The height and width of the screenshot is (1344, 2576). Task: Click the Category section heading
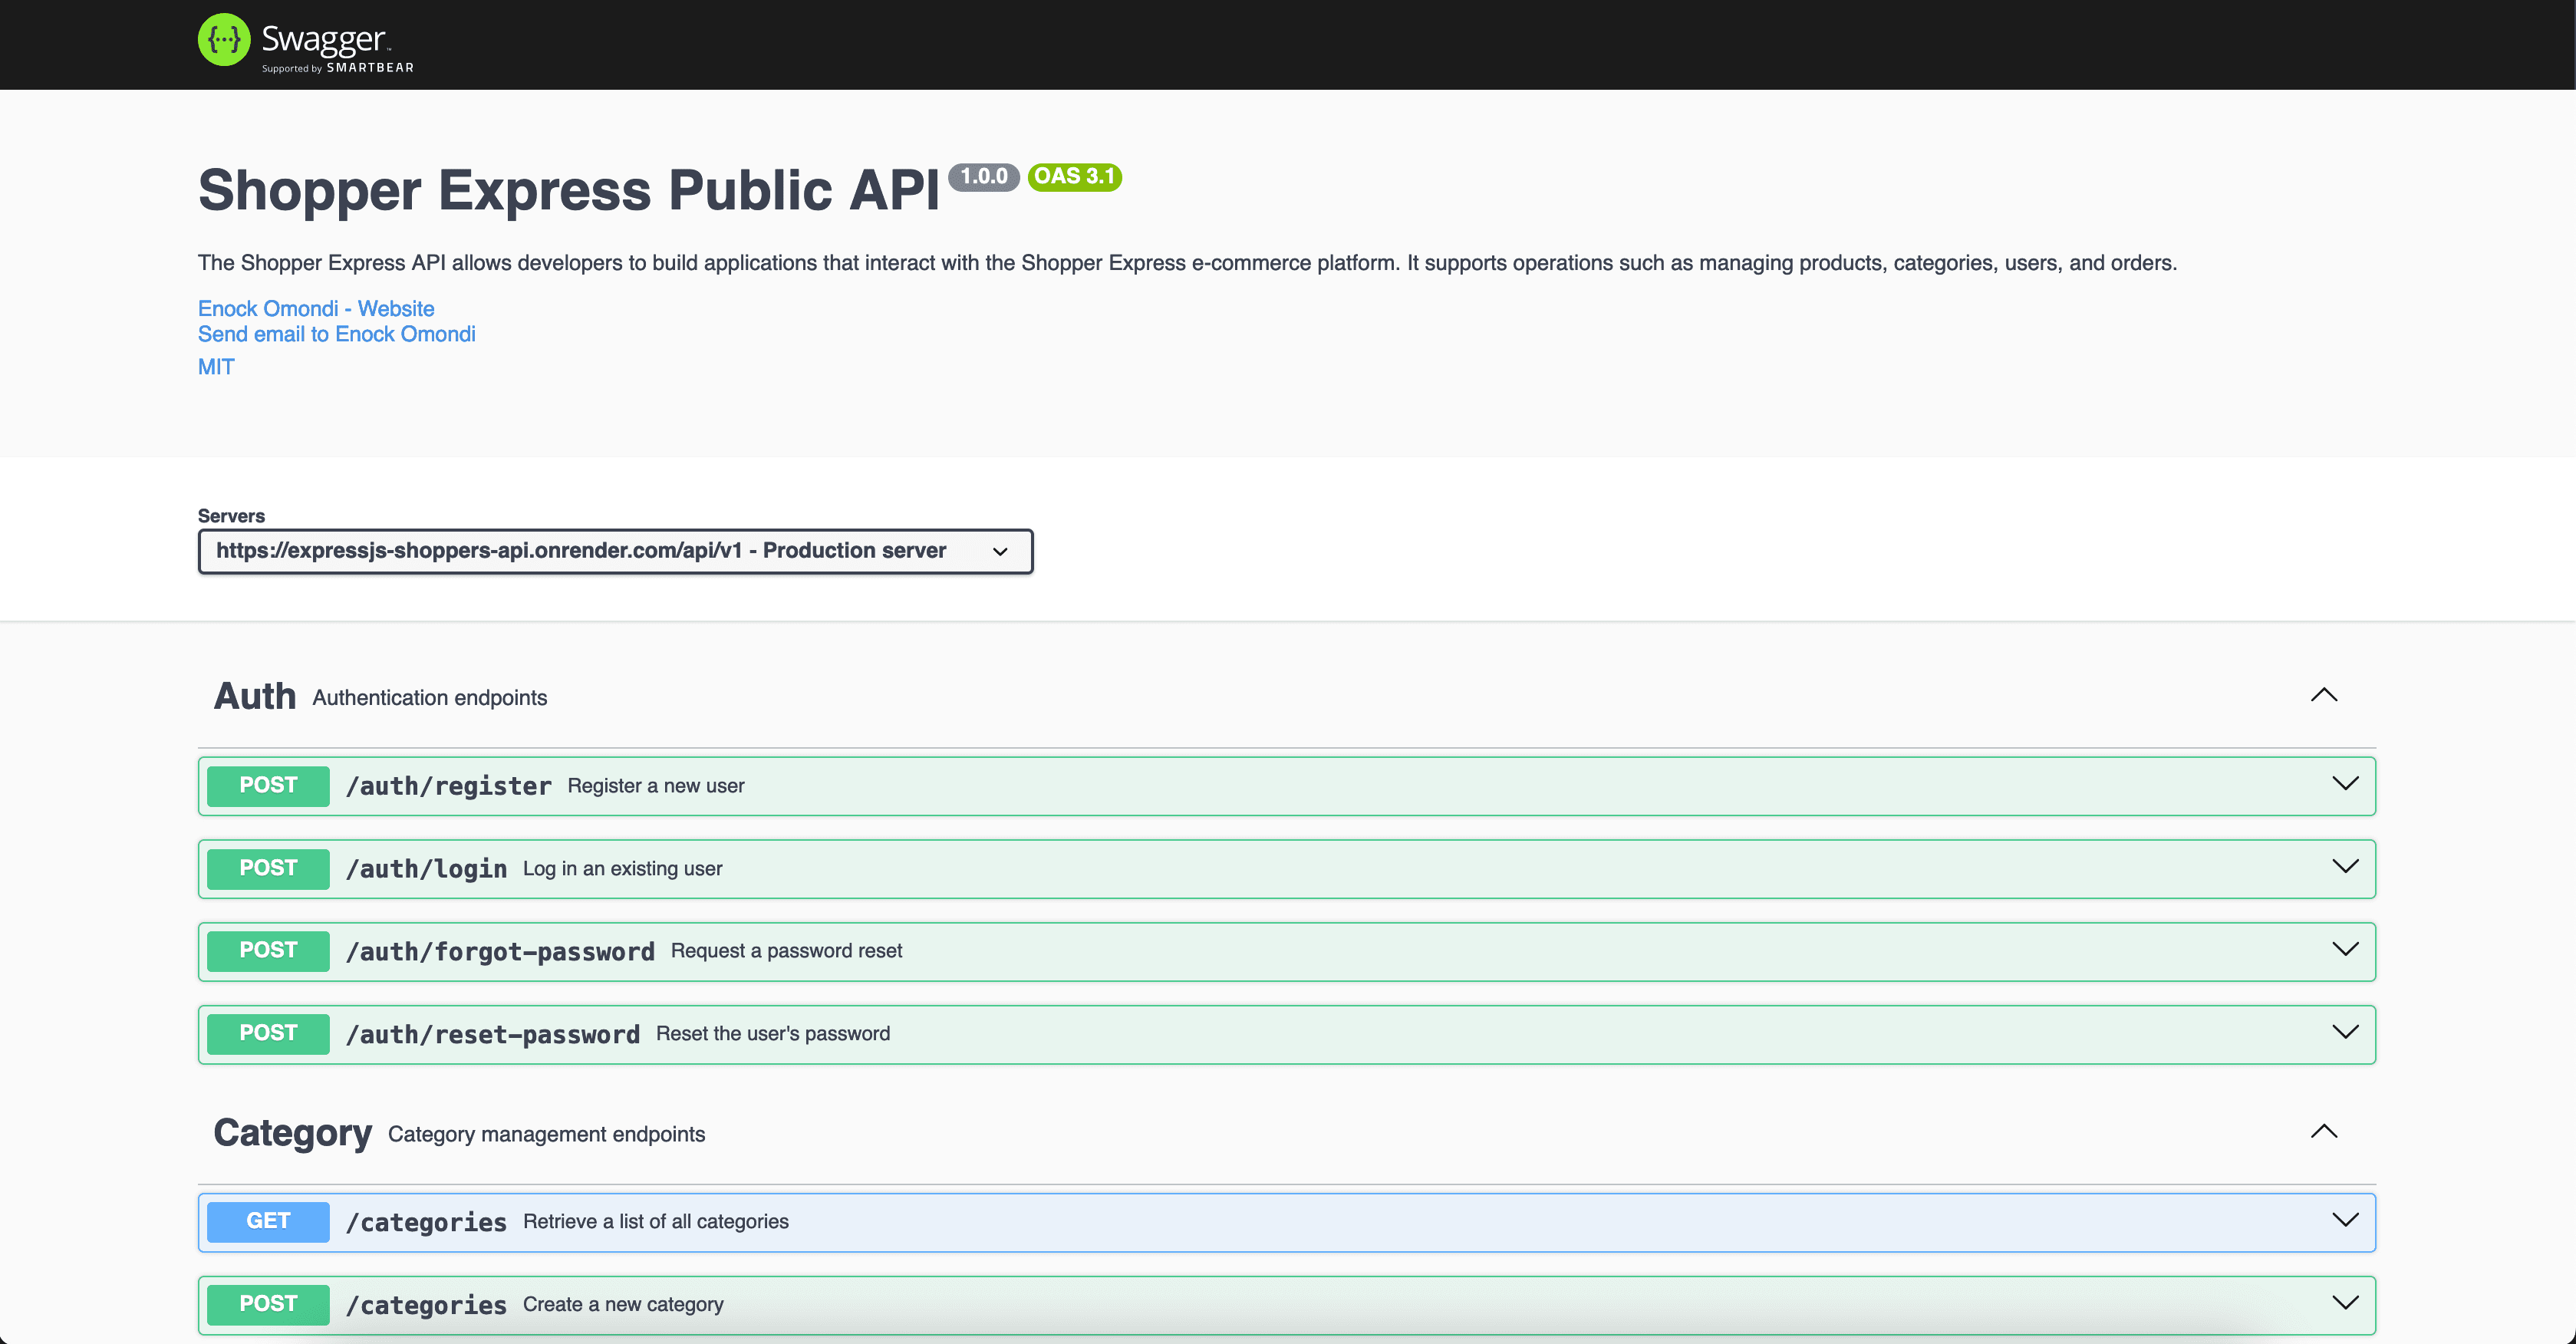292,1134
